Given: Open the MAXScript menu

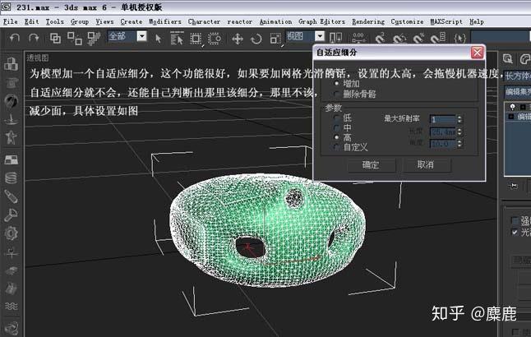Looking at the screenshot, I should pos(446,21).
